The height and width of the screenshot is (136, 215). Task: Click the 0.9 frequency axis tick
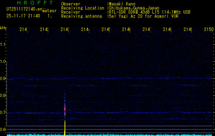[3, 79]
